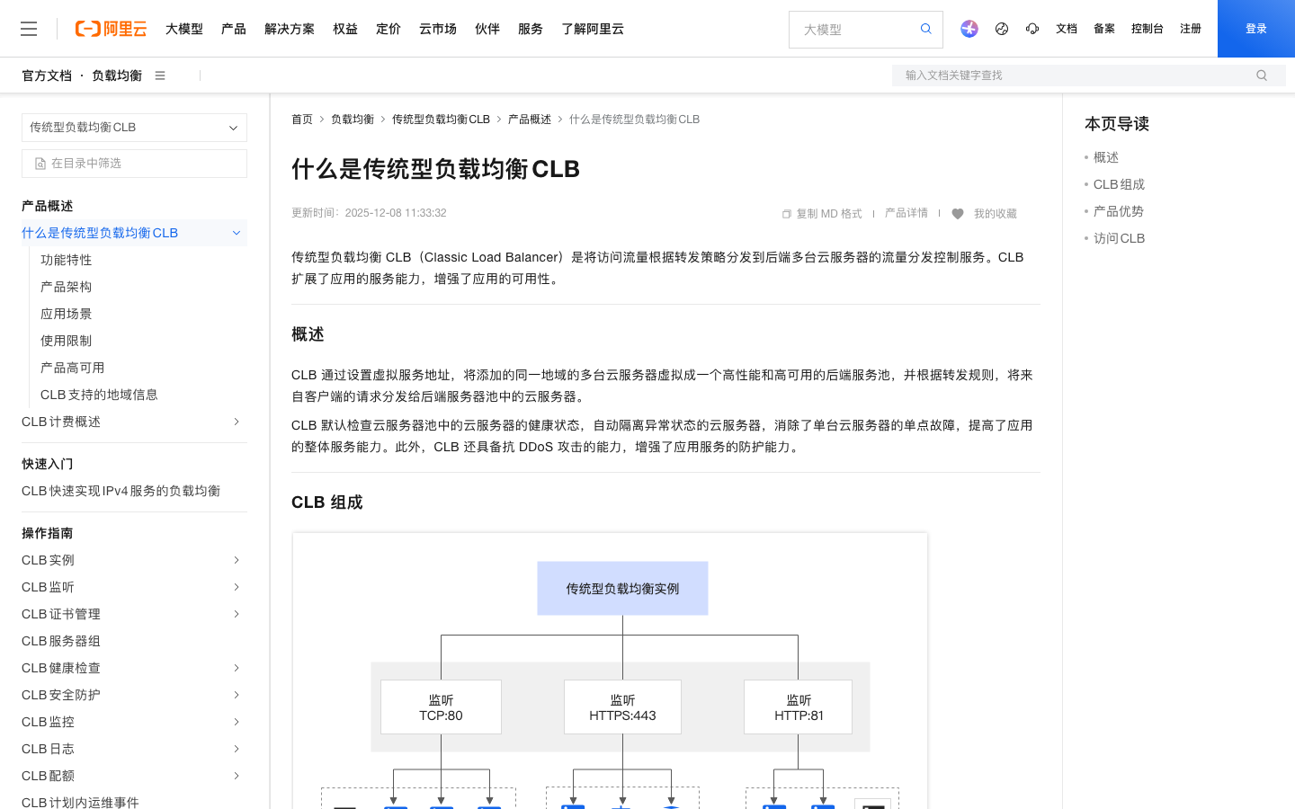Open CLB支持的地域信息 in sidebar
This screenshot has height=809, width=1295.
(x=99, y=395)
